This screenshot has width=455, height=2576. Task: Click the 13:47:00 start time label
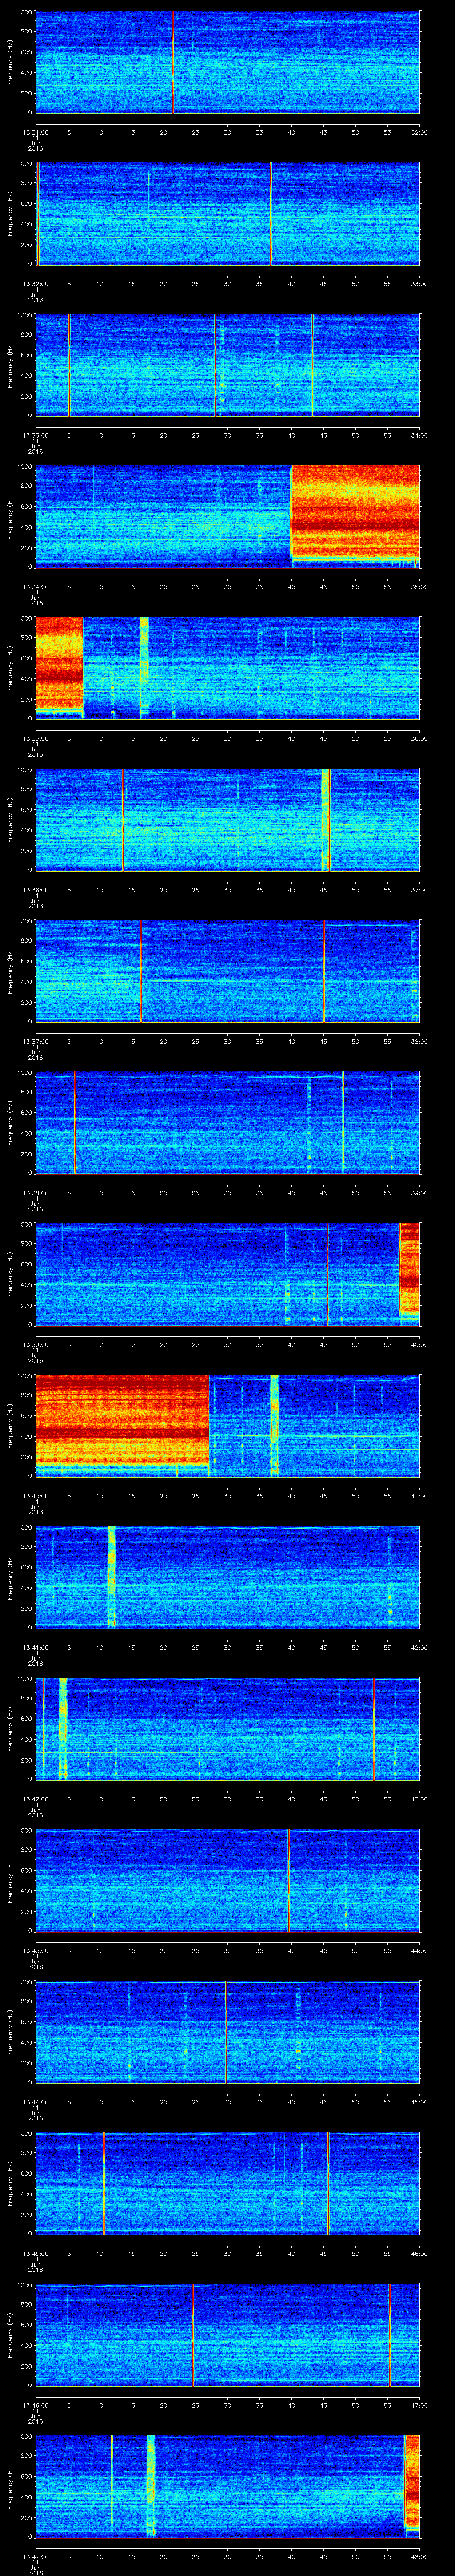coord(35,2556)
